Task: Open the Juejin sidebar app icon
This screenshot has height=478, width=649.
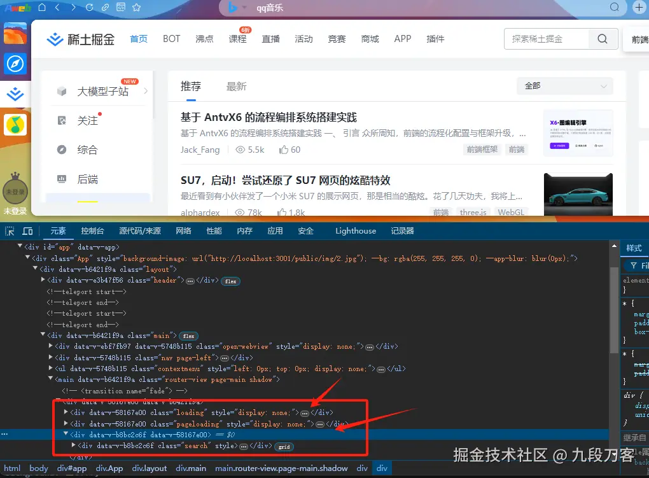Action: [15, 94]
